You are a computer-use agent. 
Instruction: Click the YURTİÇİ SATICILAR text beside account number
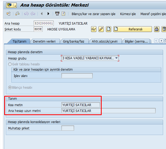tap(73, 23)
